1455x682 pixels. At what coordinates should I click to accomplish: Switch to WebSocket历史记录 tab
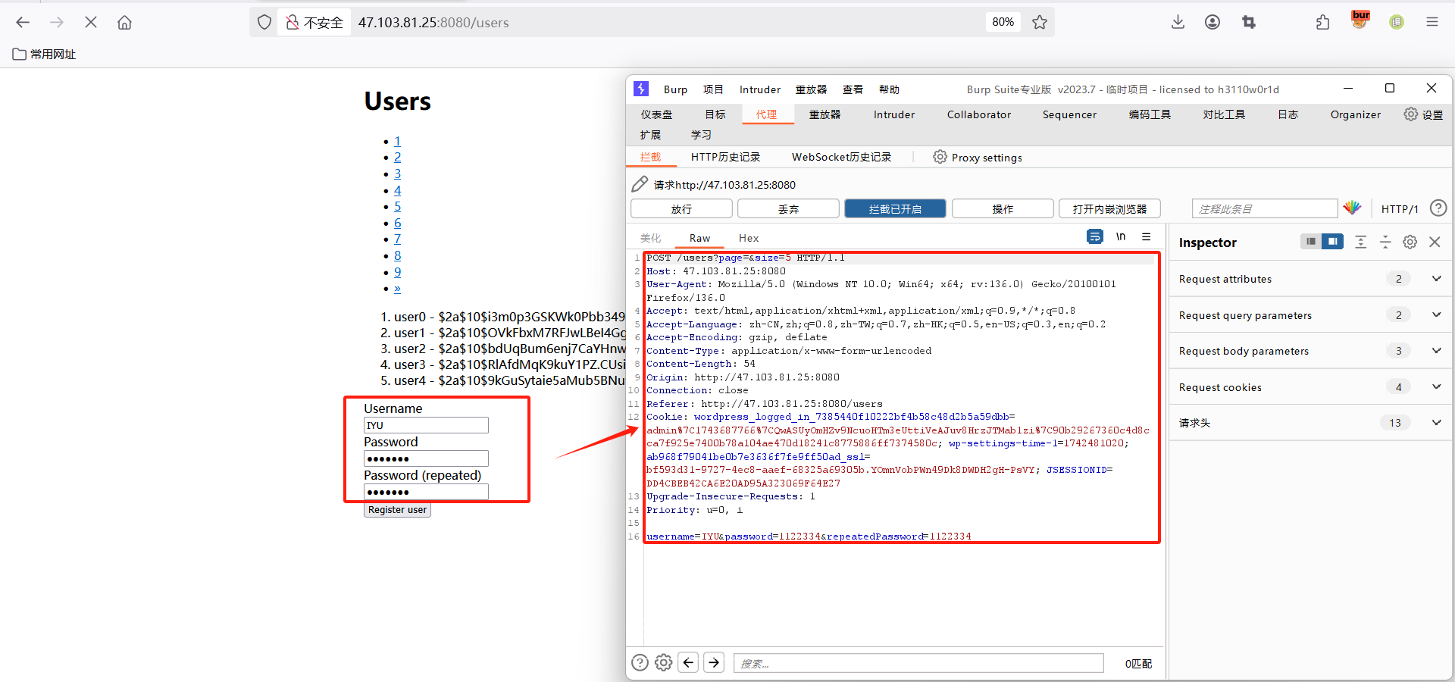tap(841, 157)
